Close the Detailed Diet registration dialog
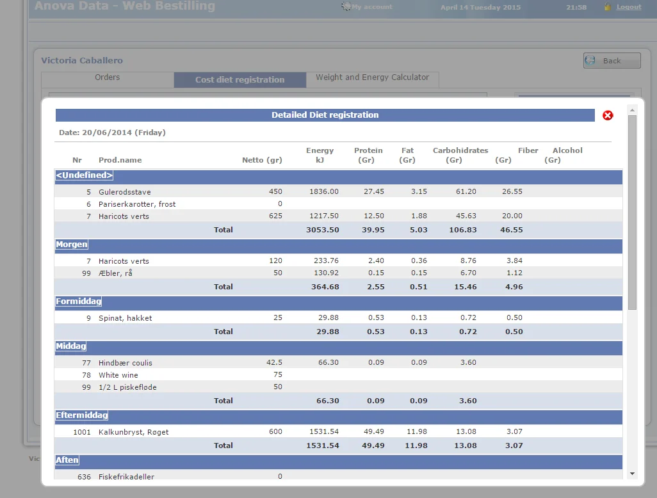 pyautogui.click(x=608, y=115)
